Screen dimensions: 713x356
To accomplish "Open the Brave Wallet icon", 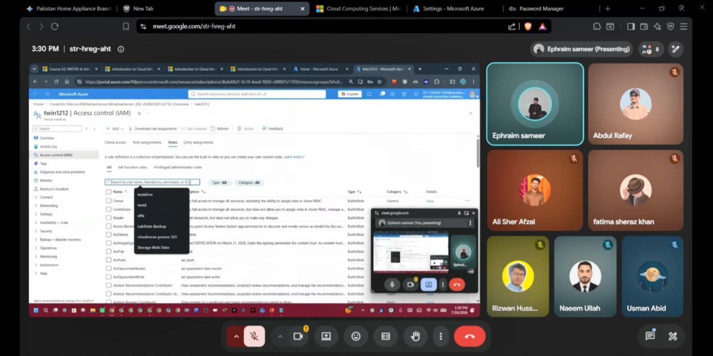I will click(644, 26).
